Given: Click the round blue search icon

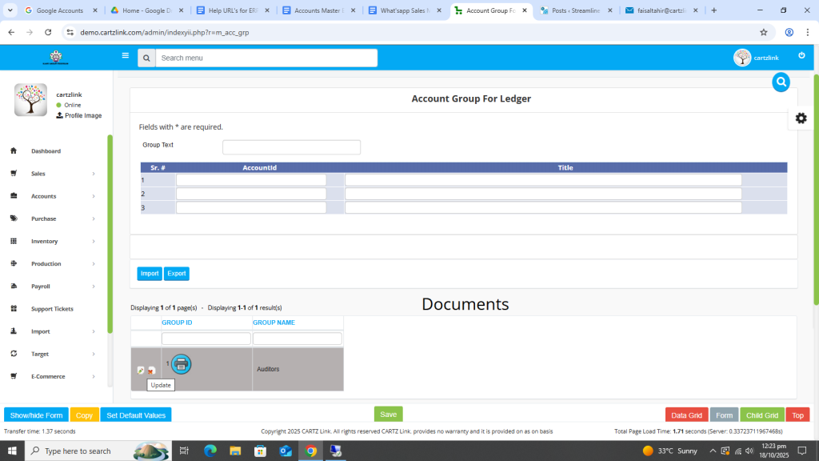Looking at the screenshot, I should [781, 82].
